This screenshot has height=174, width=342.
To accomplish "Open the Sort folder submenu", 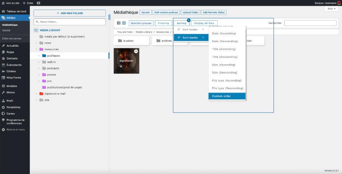I will pyautogui.click(x=191, y=29).
